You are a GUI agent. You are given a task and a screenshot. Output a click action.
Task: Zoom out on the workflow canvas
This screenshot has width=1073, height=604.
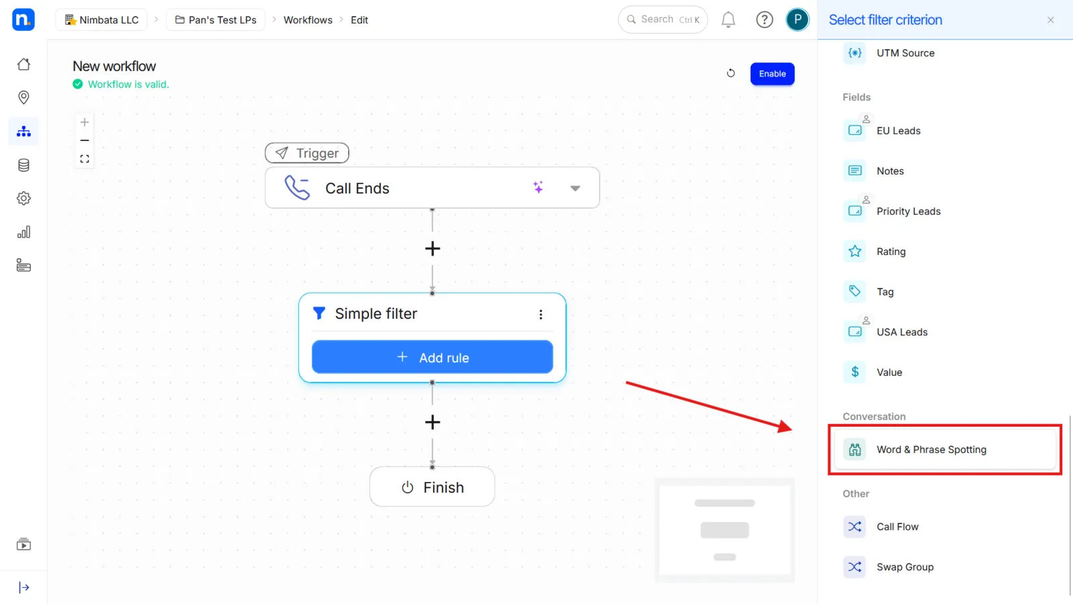tap(84, 140)
